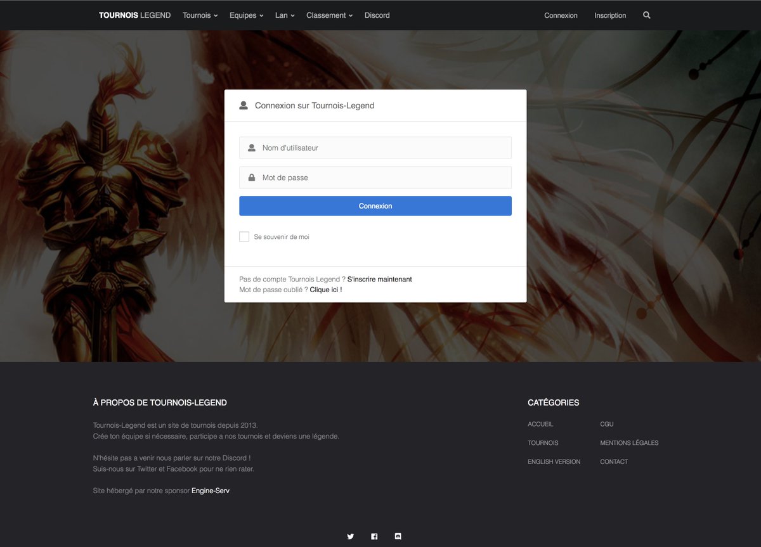
Task: Expand the Lan dropdown menu
Action: 285,15
